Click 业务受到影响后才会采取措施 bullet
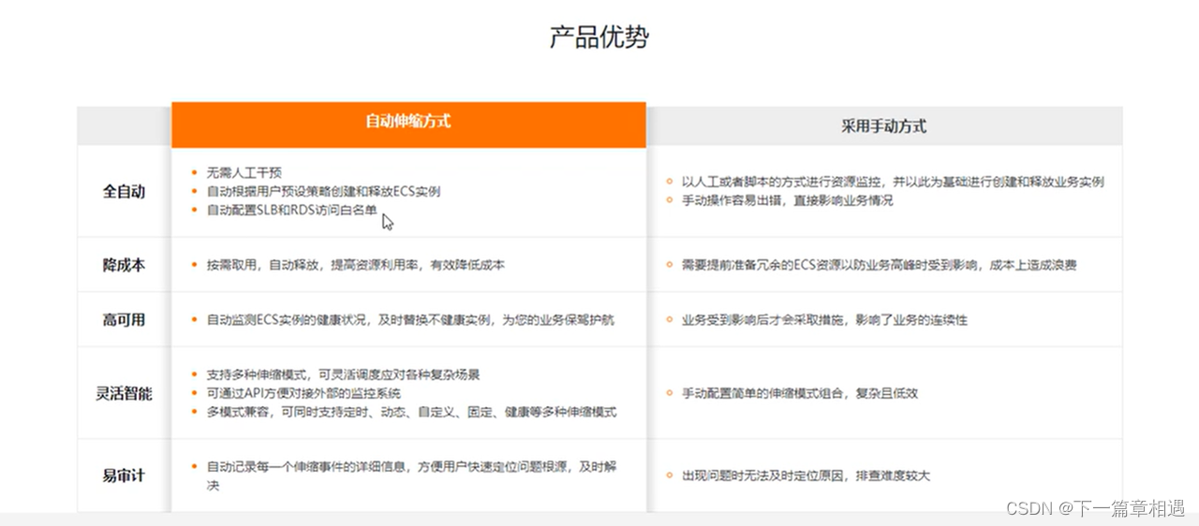This screenshot has height=526, width=1199. coord(824,319)
